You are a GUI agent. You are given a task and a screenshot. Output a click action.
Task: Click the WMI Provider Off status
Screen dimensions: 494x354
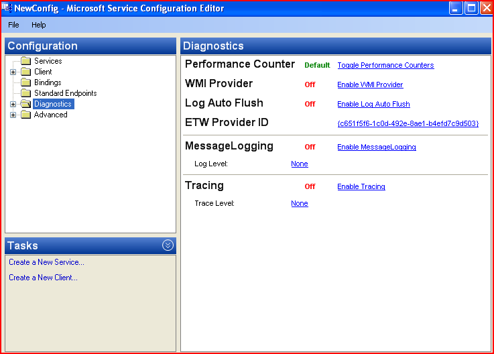coord(310,84)
